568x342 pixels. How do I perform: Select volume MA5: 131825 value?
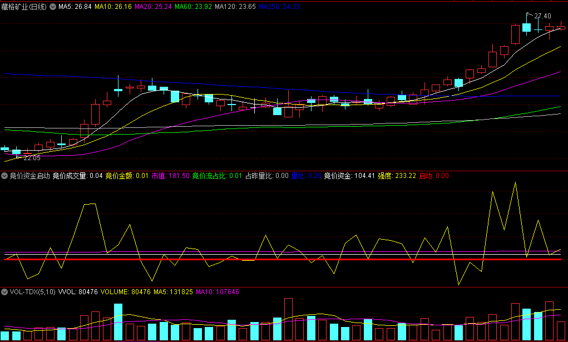tap(173, 291)
